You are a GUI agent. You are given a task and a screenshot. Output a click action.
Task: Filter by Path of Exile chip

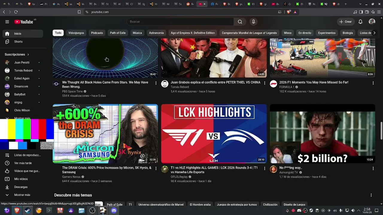(x=118, y=33)
